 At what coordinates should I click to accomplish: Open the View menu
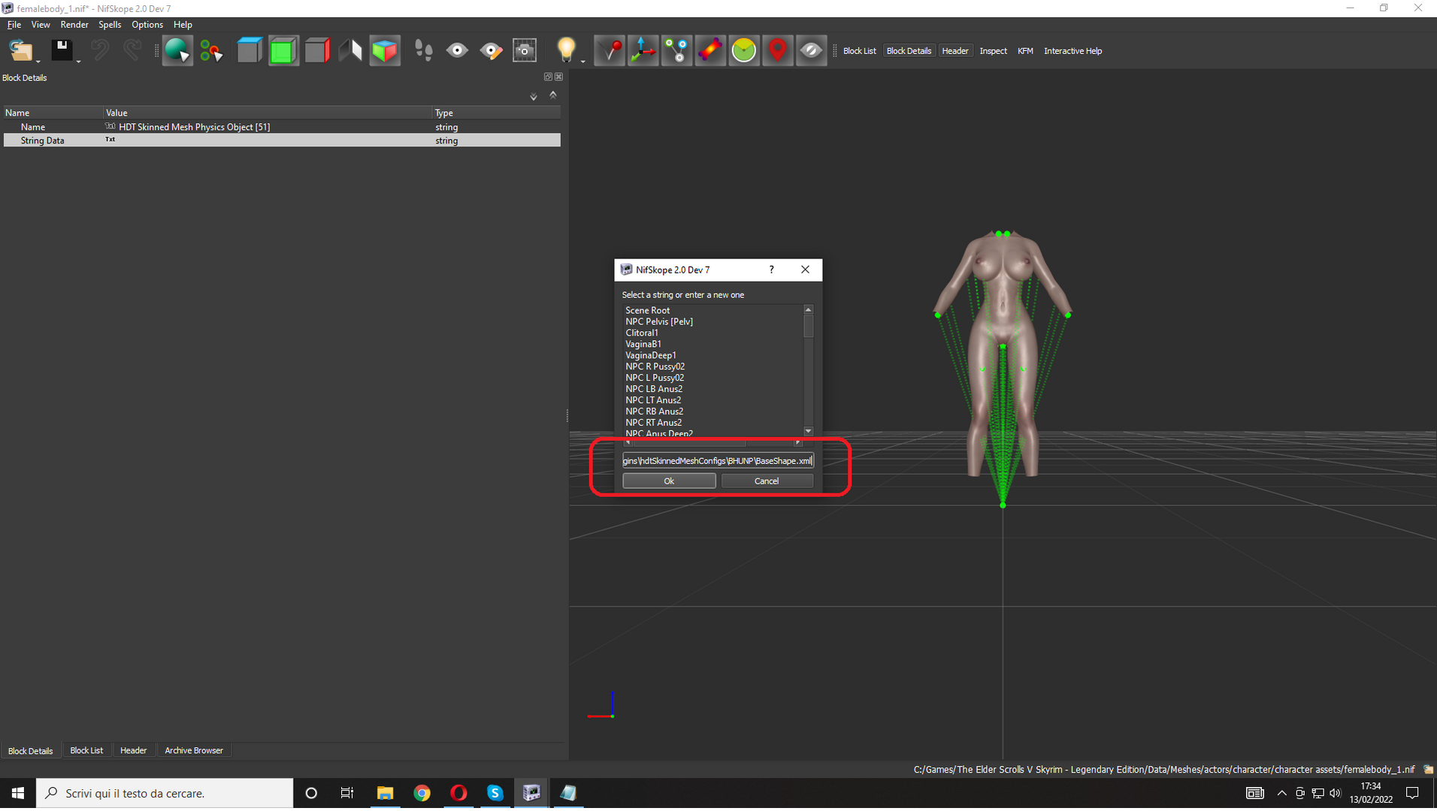(41, 25)
